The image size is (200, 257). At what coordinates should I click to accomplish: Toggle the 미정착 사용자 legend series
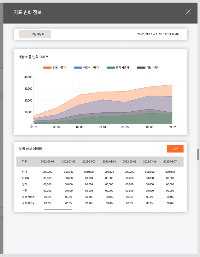pos(86,68)
